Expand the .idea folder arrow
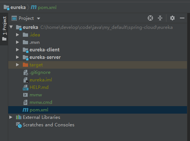This screenshot has width=190, height=141. pyautogui.click(x=18, y=35)
